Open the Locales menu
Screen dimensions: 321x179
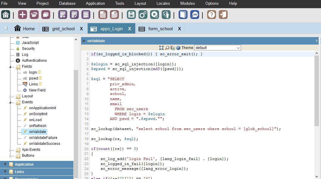(163, 4)
